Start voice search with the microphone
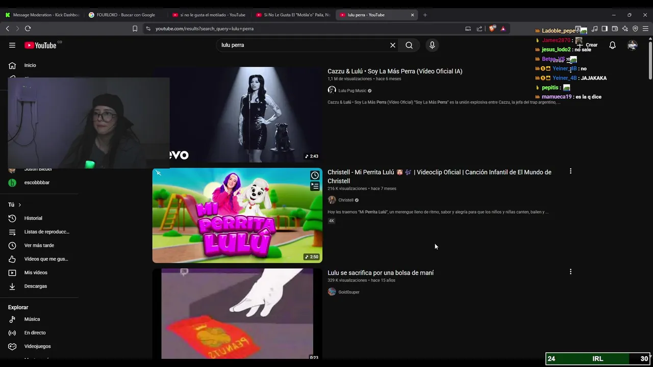The width and height of the screenshot is (653, 367). [432, 45]
